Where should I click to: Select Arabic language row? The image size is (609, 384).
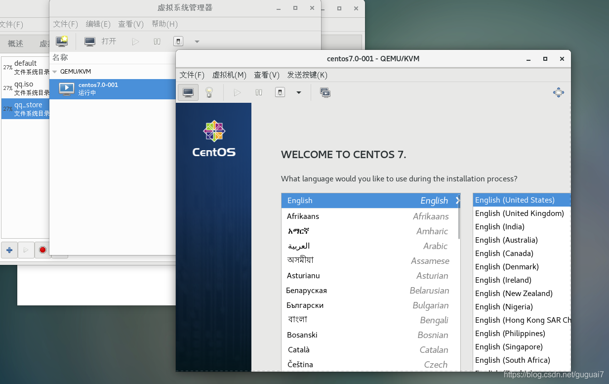coord(370,246)
